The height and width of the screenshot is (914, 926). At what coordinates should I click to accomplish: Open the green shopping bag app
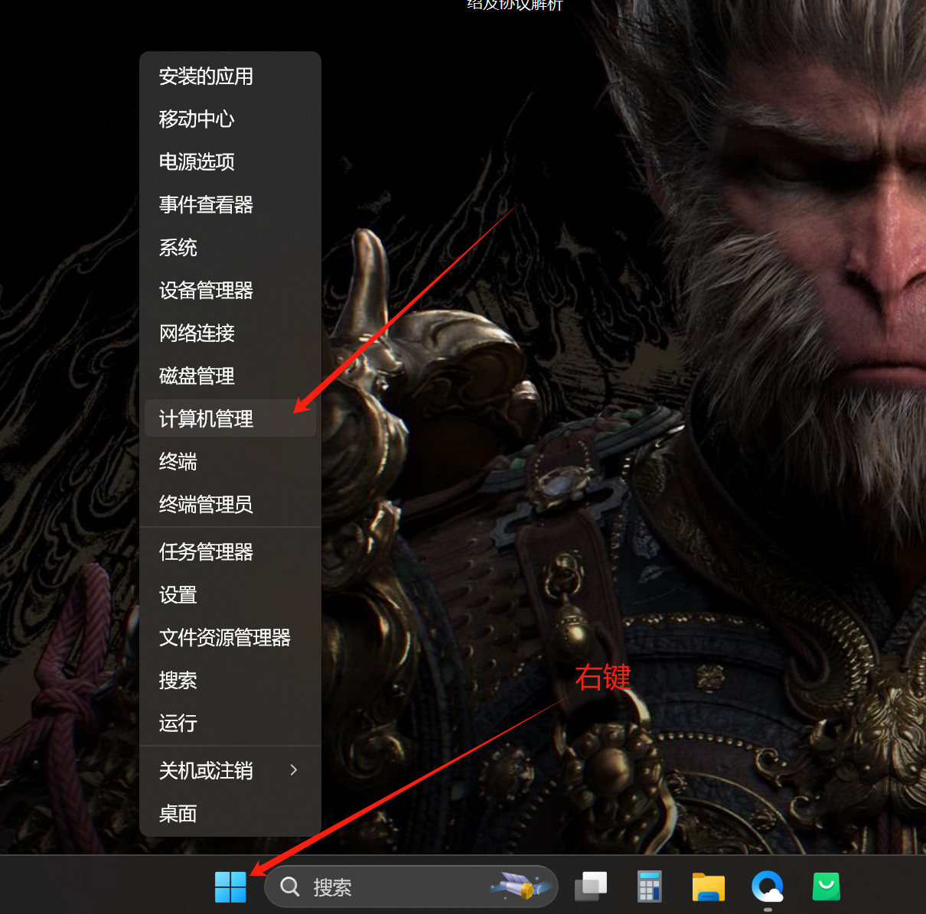826,886
